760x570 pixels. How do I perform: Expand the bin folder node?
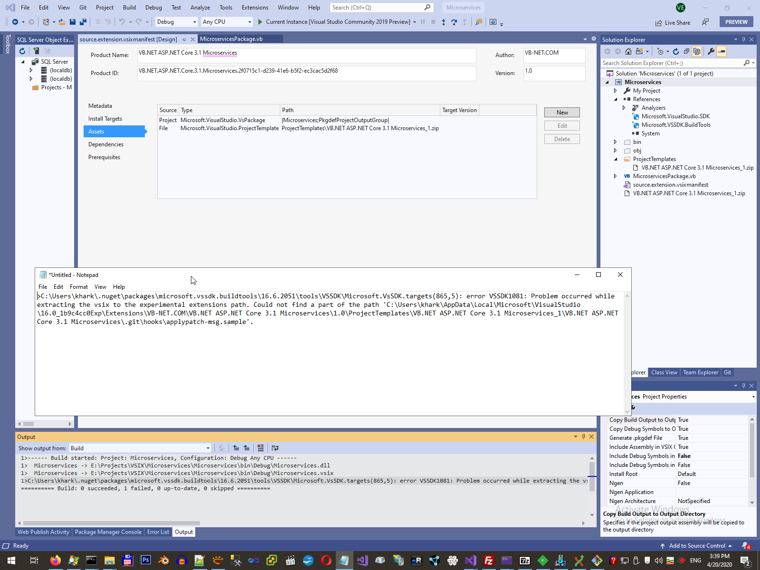(x=616, y=142)
